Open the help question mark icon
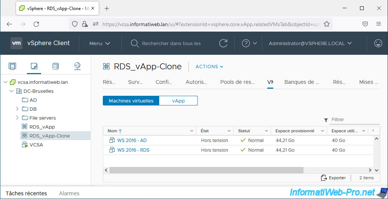The height and width of the screenshot is (199, 388). point(246,43)
